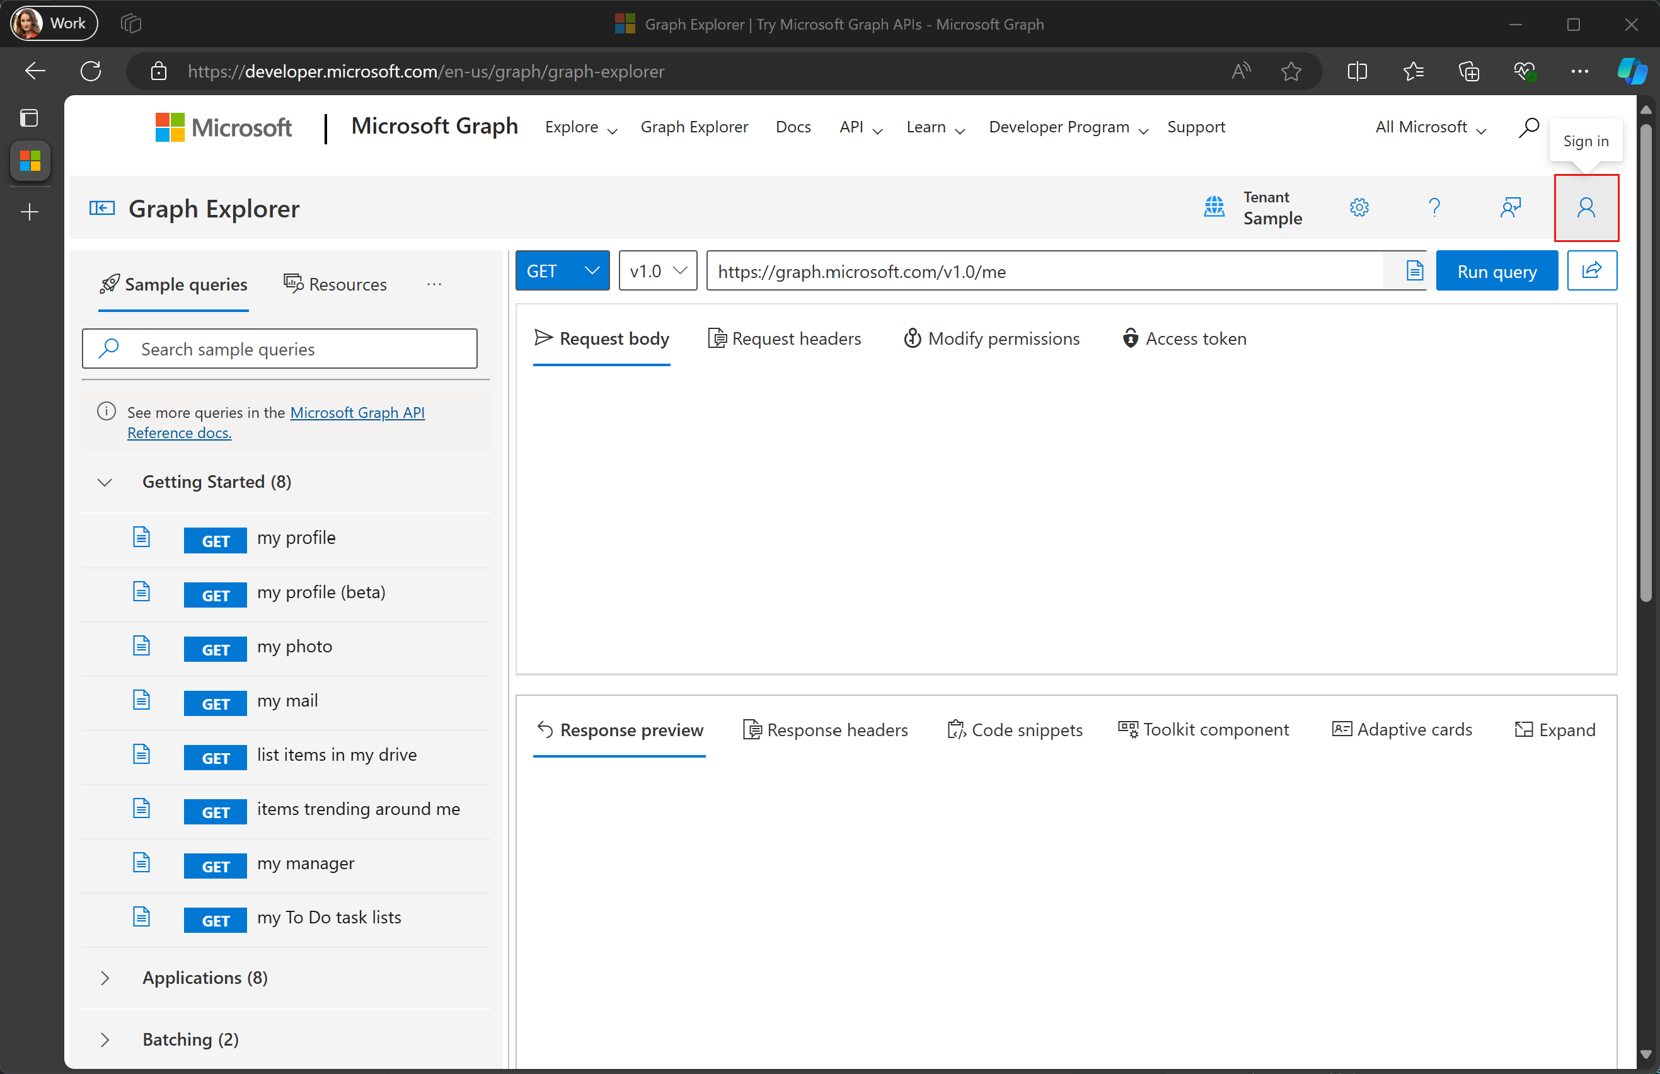Screen dimensions: 1660x1074
Task: Click the help question mark icon
Action: tap(1434, 207)
